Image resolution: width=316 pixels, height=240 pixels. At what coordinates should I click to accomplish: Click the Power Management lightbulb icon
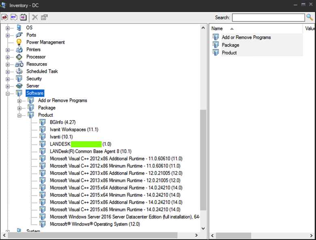(x=19, y=42)
